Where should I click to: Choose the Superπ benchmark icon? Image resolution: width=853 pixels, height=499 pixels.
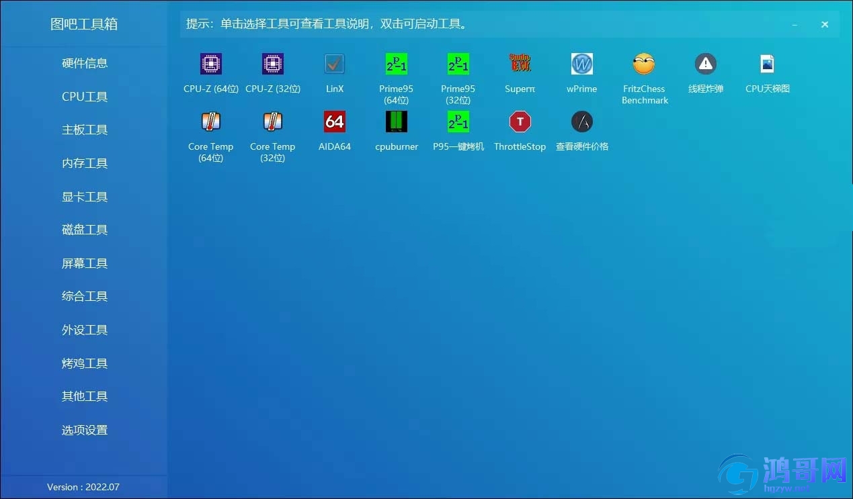[x=520, y=64]
